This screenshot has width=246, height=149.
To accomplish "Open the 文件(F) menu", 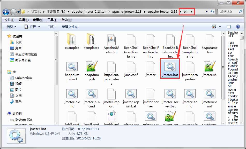I will pyautogui.click(x=9, y=20).
